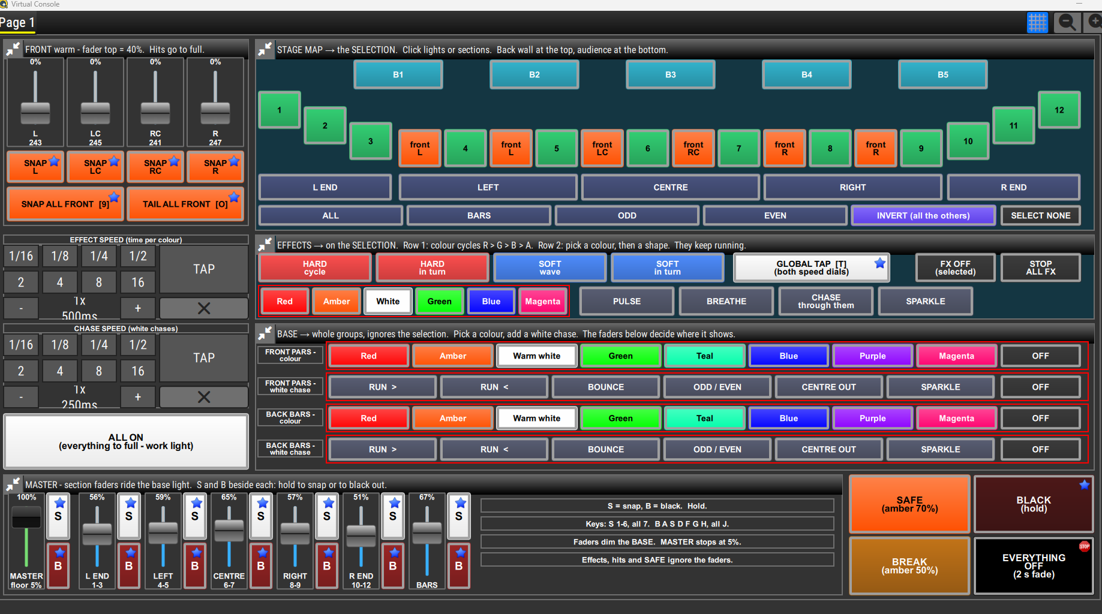Collapse the EFFECTS frame
This screenshot has width=1102, height=614.
[x=265, y=245]
